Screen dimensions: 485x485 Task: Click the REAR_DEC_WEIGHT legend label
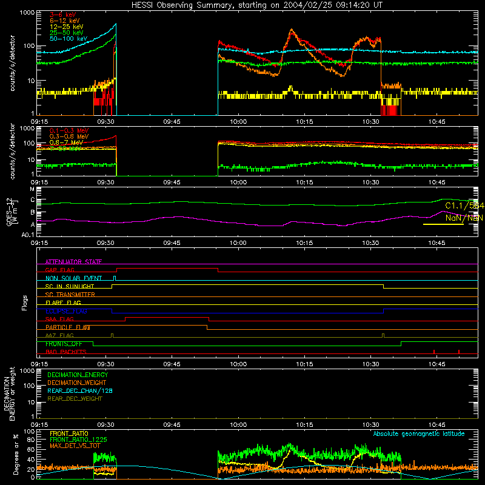coord(75,399)
